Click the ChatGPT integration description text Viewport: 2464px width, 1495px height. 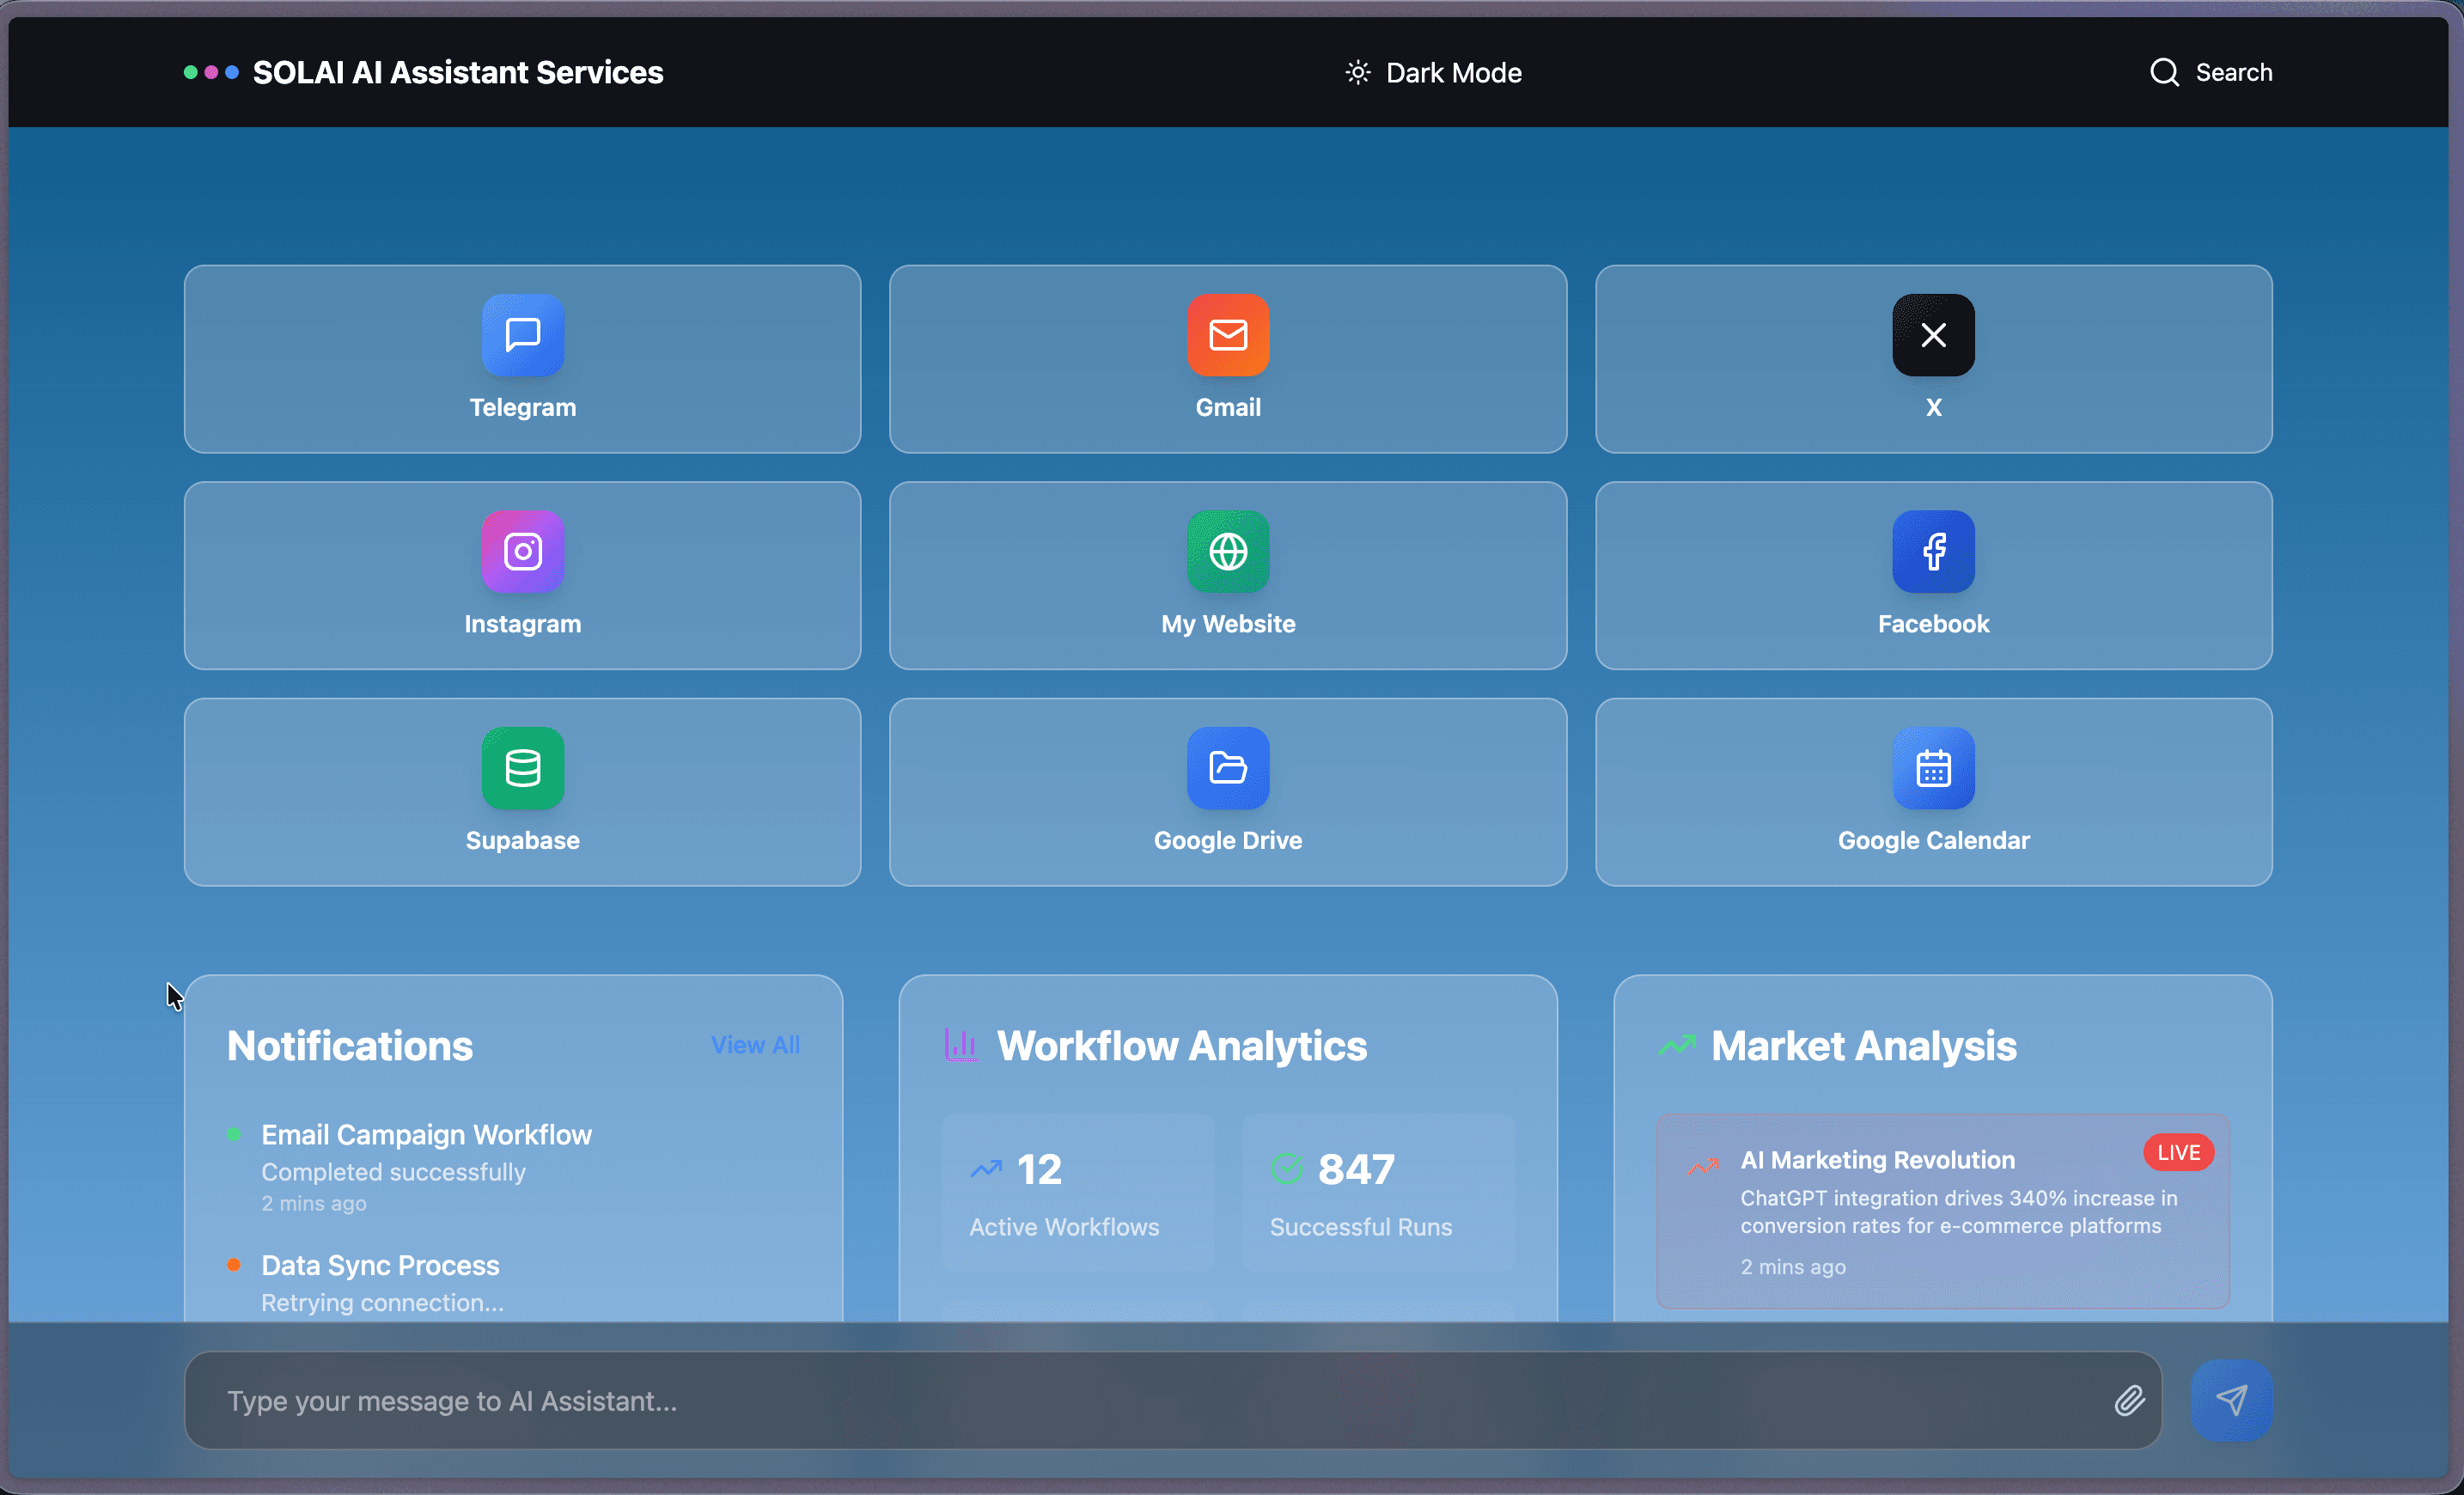[x=1958, y=1211]
